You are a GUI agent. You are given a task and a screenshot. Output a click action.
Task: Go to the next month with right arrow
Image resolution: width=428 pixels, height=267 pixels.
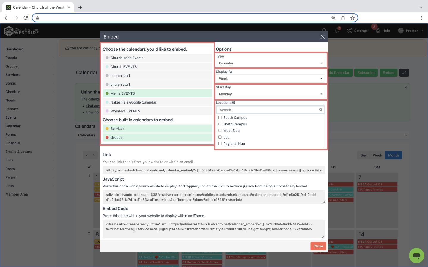(94, 155)
